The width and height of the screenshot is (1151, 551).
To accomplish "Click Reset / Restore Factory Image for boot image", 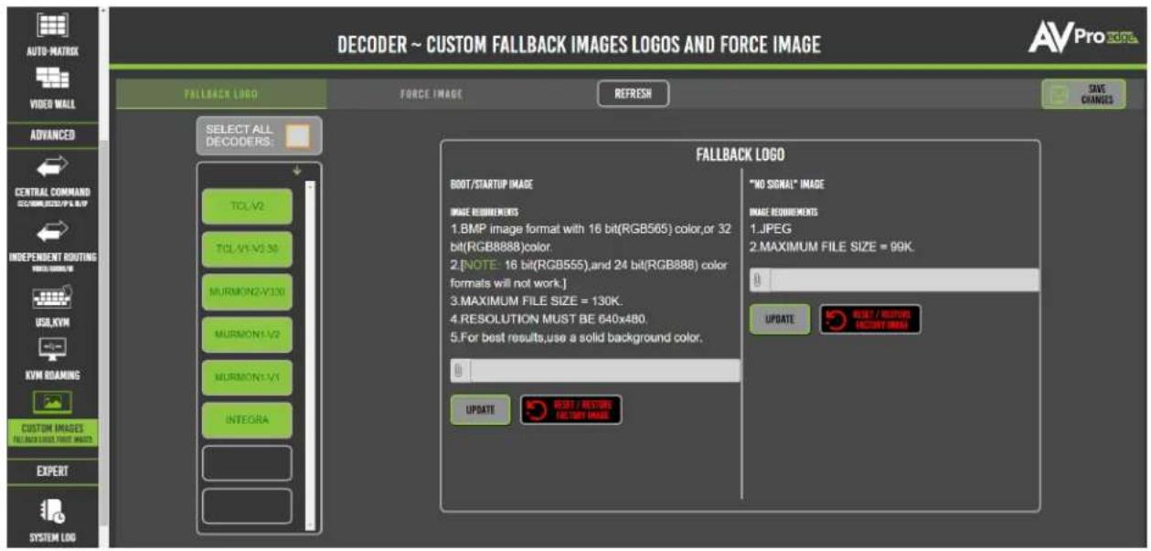I will coord(571,410).
